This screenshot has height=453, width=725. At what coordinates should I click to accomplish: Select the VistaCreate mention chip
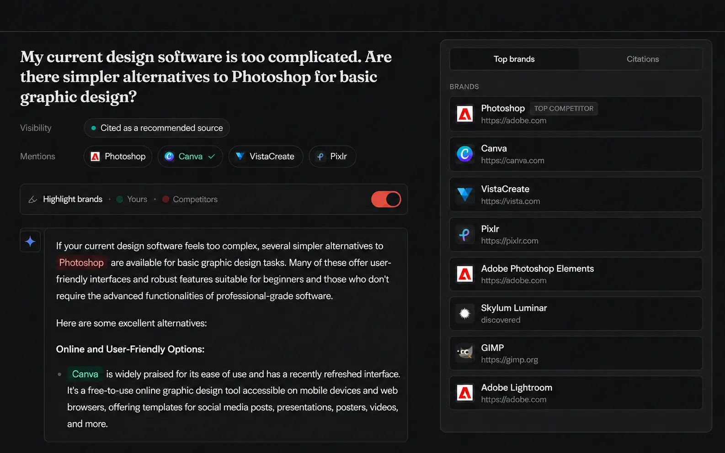pyautogui.click(x=266, y=157)
